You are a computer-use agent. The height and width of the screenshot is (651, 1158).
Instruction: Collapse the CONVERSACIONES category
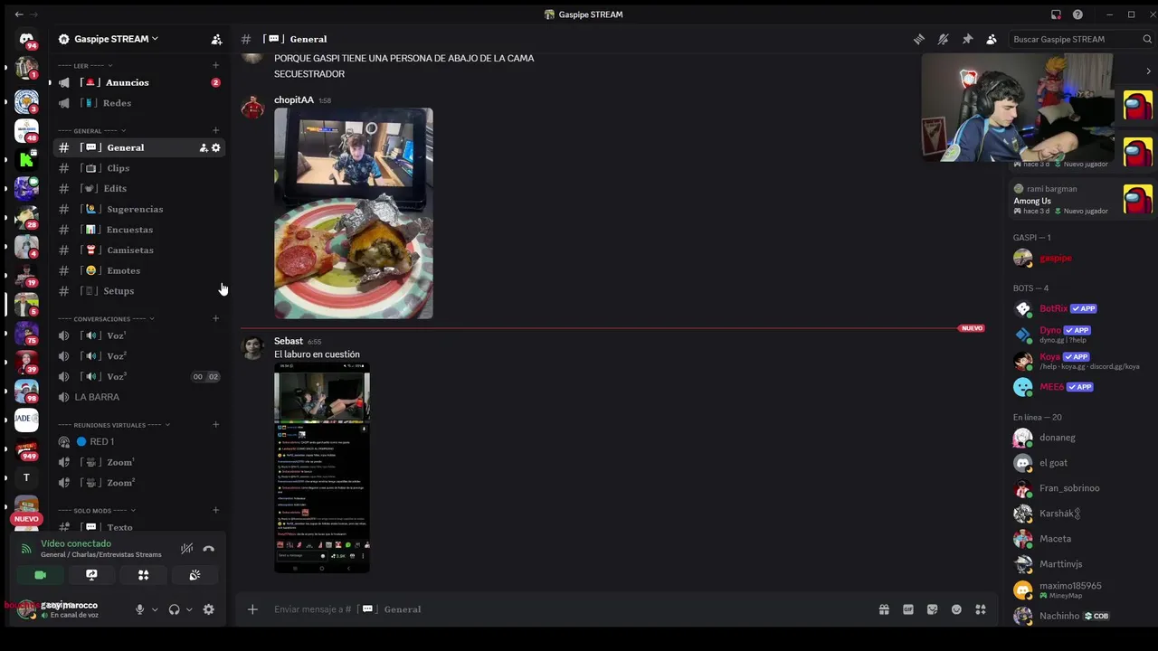113,319
